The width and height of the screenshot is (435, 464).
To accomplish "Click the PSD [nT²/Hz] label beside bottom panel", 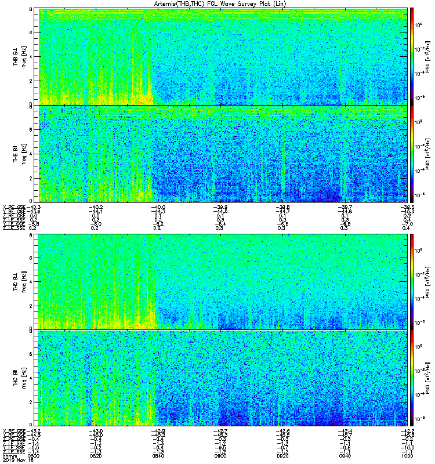I will (x=428, y=378).
